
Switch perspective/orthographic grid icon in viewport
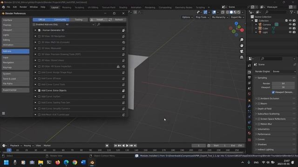(x=242, y=57)
